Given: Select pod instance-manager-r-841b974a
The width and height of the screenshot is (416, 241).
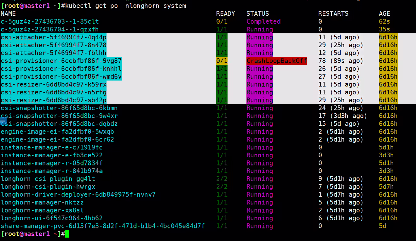Looking at the screenshot, I should click(x=52, y=171).
